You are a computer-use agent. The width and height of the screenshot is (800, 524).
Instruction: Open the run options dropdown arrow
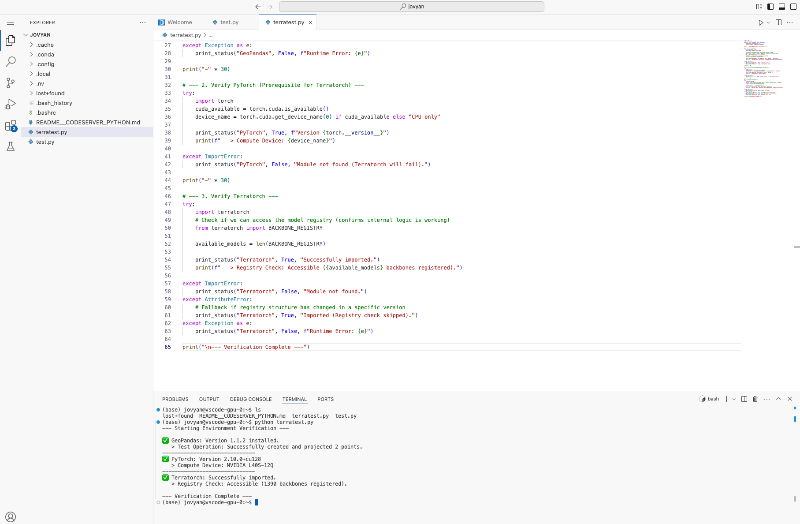pos(768,22)
